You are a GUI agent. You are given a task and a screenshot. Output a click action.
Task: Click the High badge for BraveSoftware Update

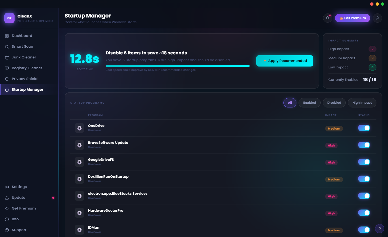pos(331,146)
